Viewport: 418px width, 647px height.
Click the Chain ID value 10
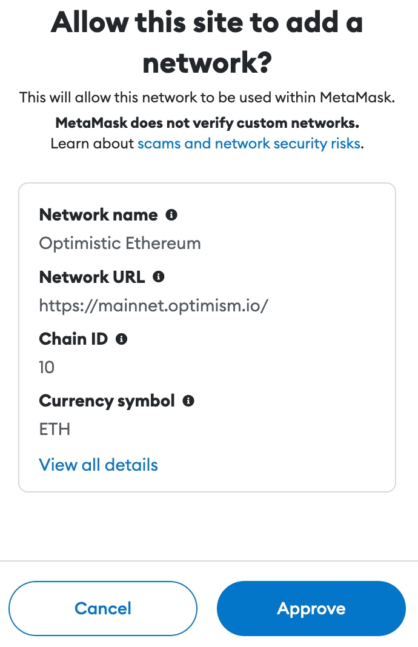click(47, 367)
